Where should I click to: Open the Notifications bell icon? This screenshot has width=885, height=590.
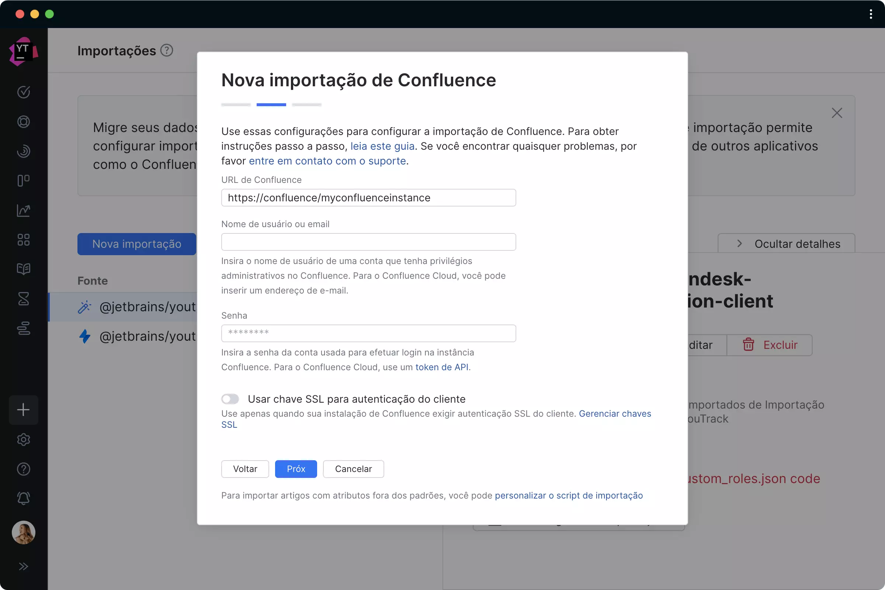pyautogui.click(x=23, y=499)
